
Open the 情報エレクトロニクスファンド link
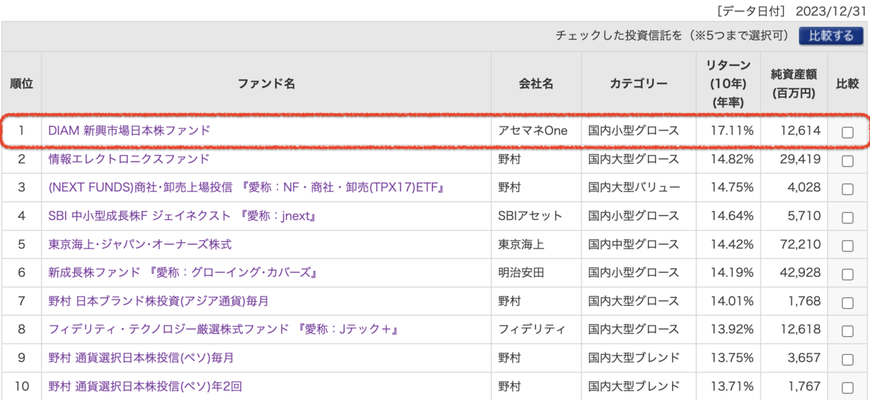click(129, 159)
